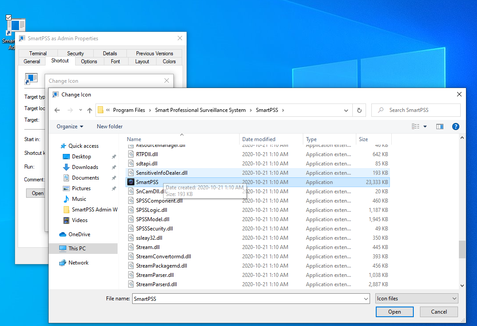
Task: Click the file list vertical scrollbar thumb
Action: click(462, 249)
